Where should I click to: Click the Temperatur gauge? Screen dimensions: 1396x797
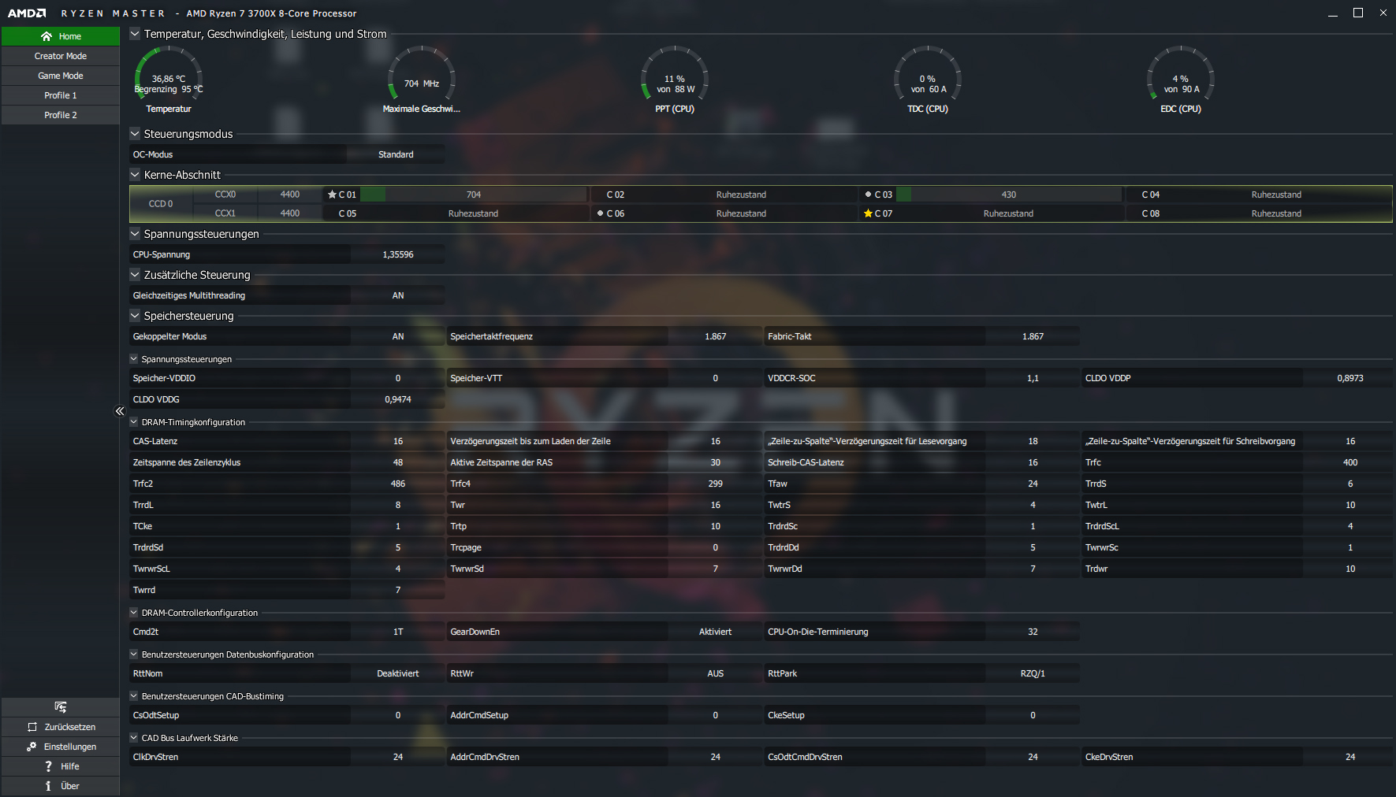pos(169,80)
